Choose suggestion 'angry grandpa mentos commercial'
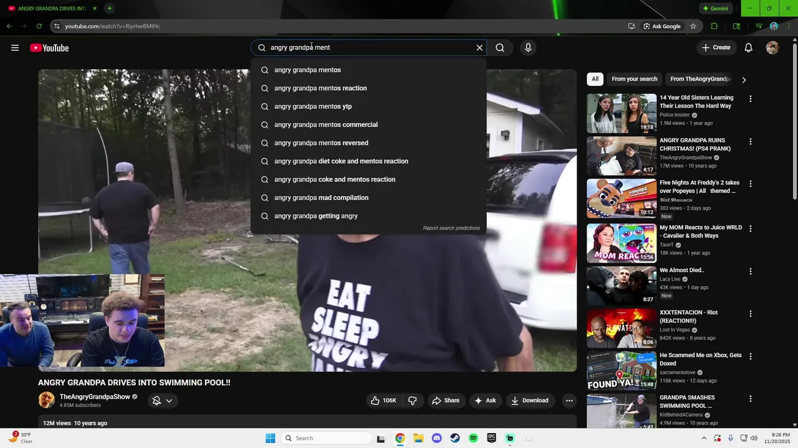 [368, 124]
